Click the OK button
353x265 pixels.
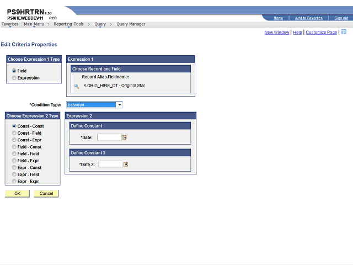click(17, 194)
